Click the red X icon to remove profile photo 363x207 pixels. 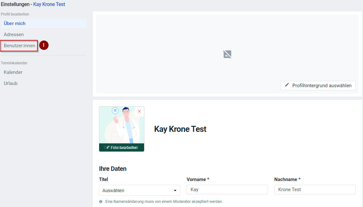coord(139,111)
